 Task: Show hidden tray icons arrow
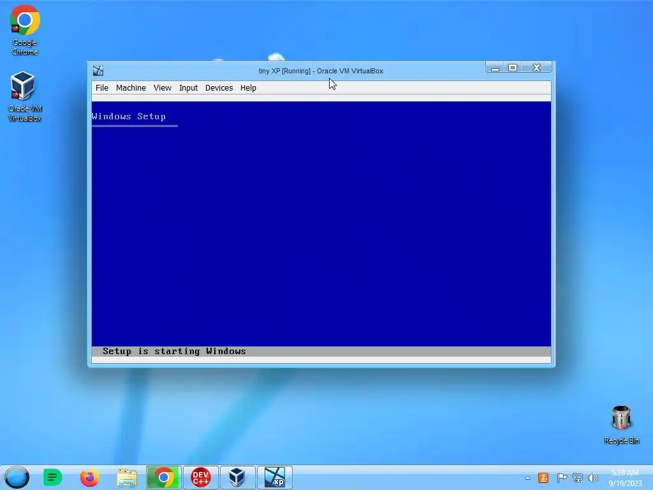click(x=527, y=478)
